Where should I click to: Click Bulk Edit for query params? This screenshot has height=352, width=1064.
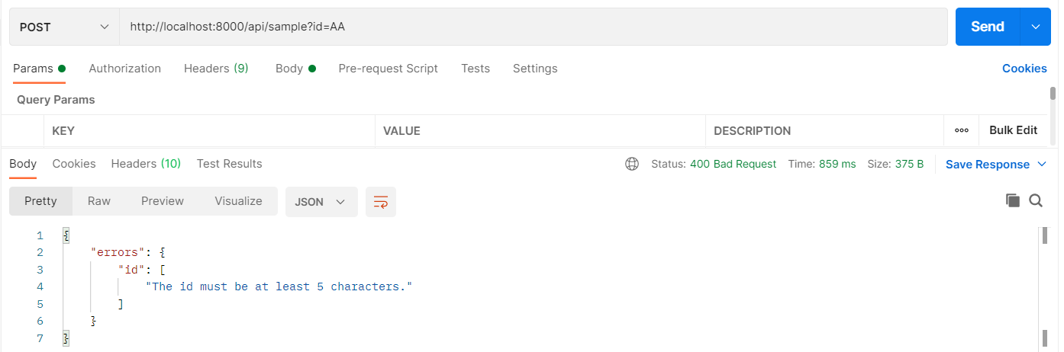(x=1013, y=130)
